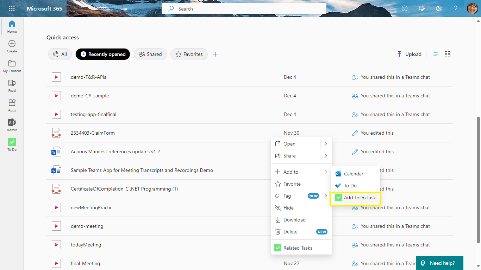
Task: Open To Do app in left sidebar
Action: pyautogui.click(x=12, y=145)
